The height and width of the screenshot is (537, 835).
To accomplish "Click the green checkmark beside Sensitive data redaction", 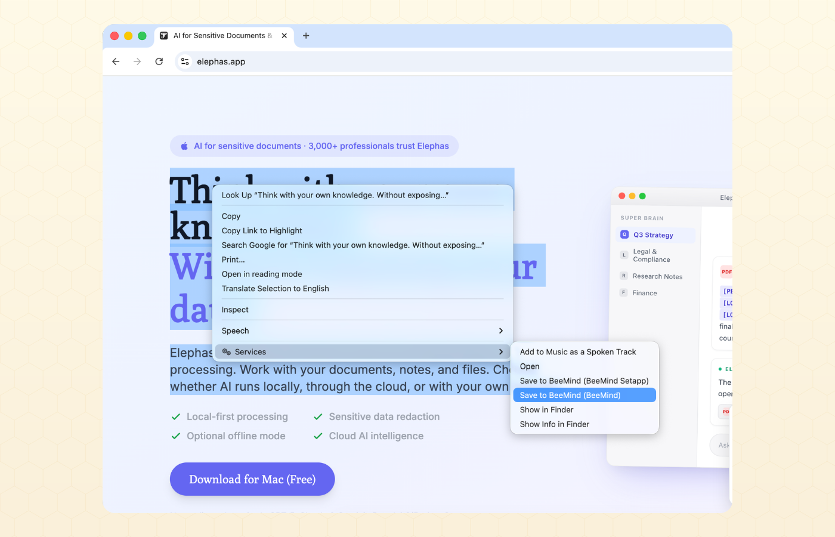I will pos(318,416).
